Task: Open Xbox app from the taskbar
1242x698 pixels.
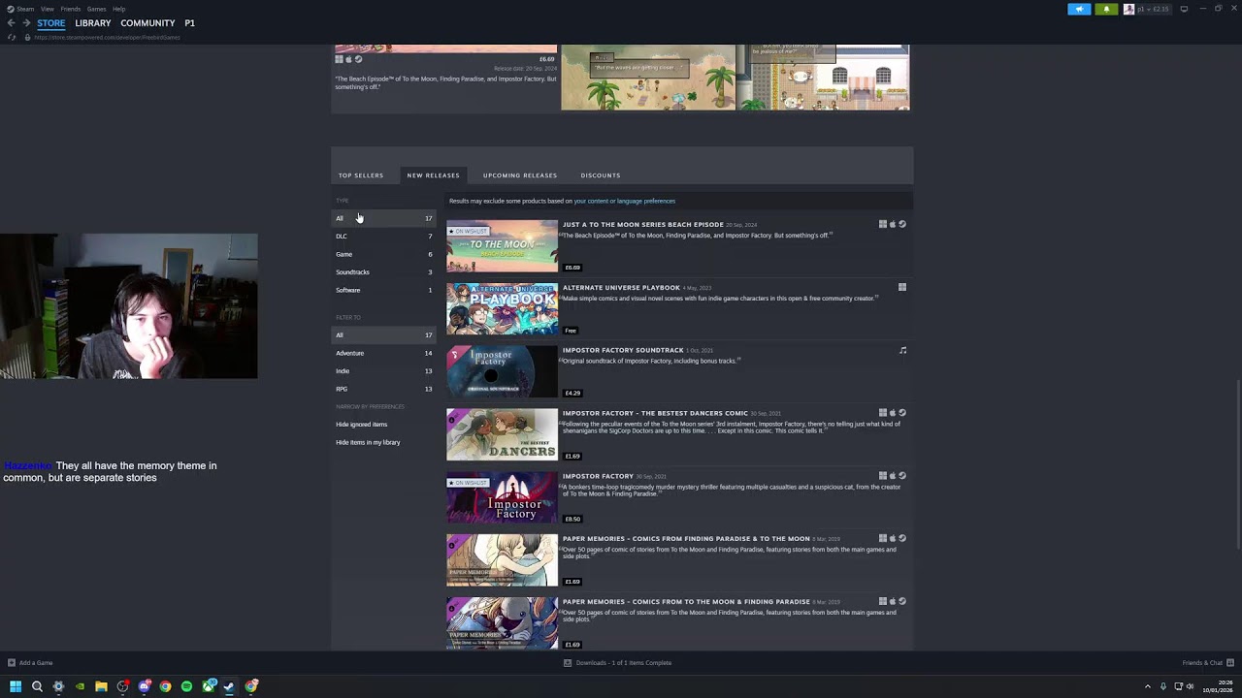Action: coord(209,686)
